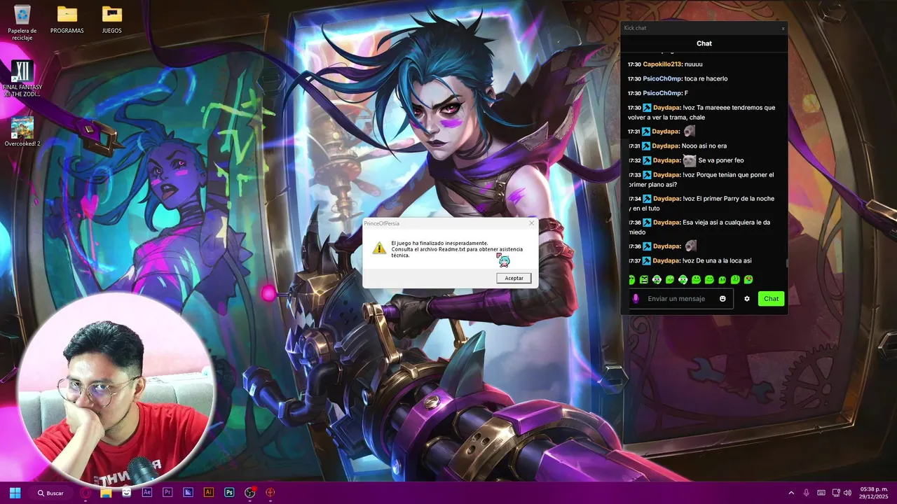
Task: Select the second emote in the quick emote row
Action: 644,280
